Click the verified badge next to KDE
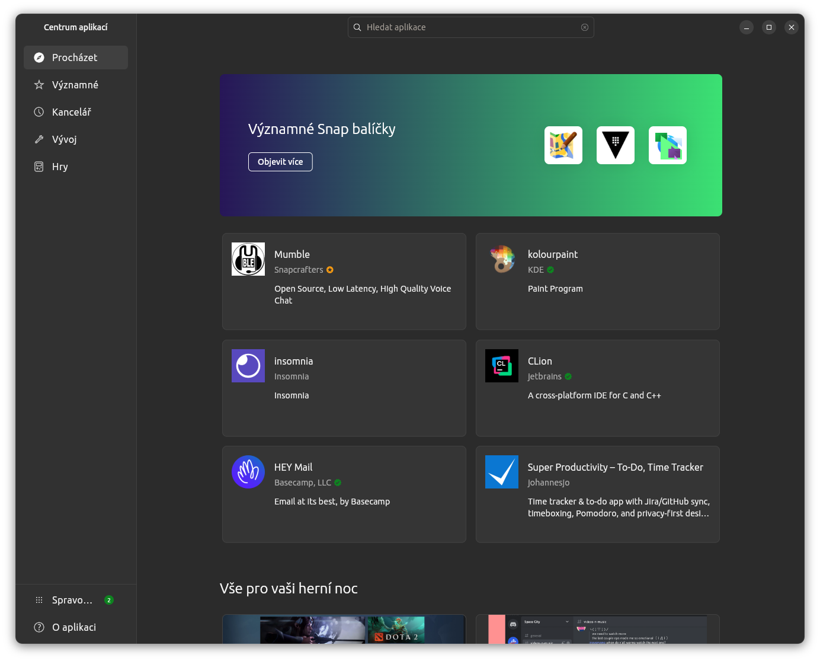This screenshot has width=820, height=661. pyautogui.click(x=550, y=270)
